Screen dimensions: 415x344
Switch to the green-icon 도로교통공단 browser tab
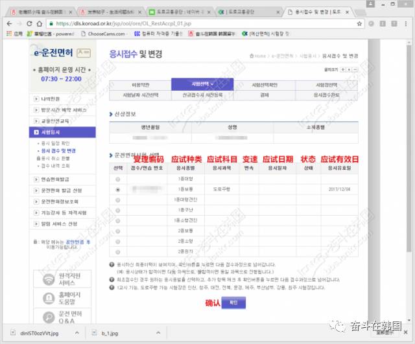coord(178,12)
